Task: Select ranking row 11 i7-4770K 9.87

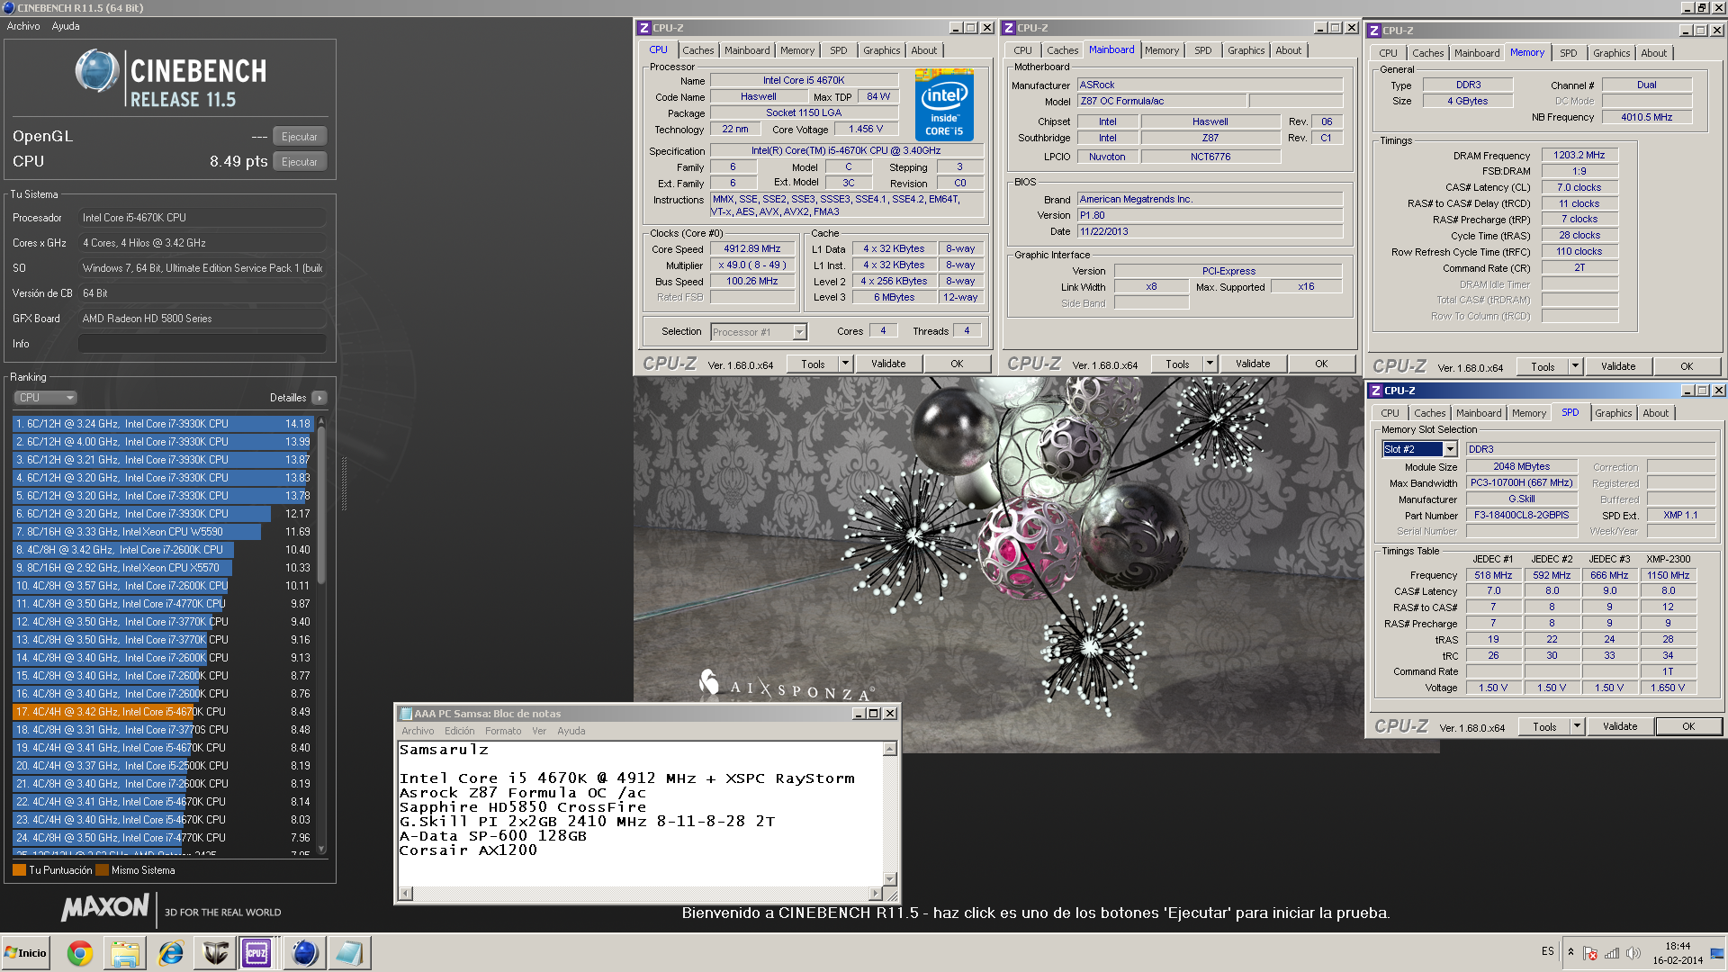Action: (x=162, y=604)
